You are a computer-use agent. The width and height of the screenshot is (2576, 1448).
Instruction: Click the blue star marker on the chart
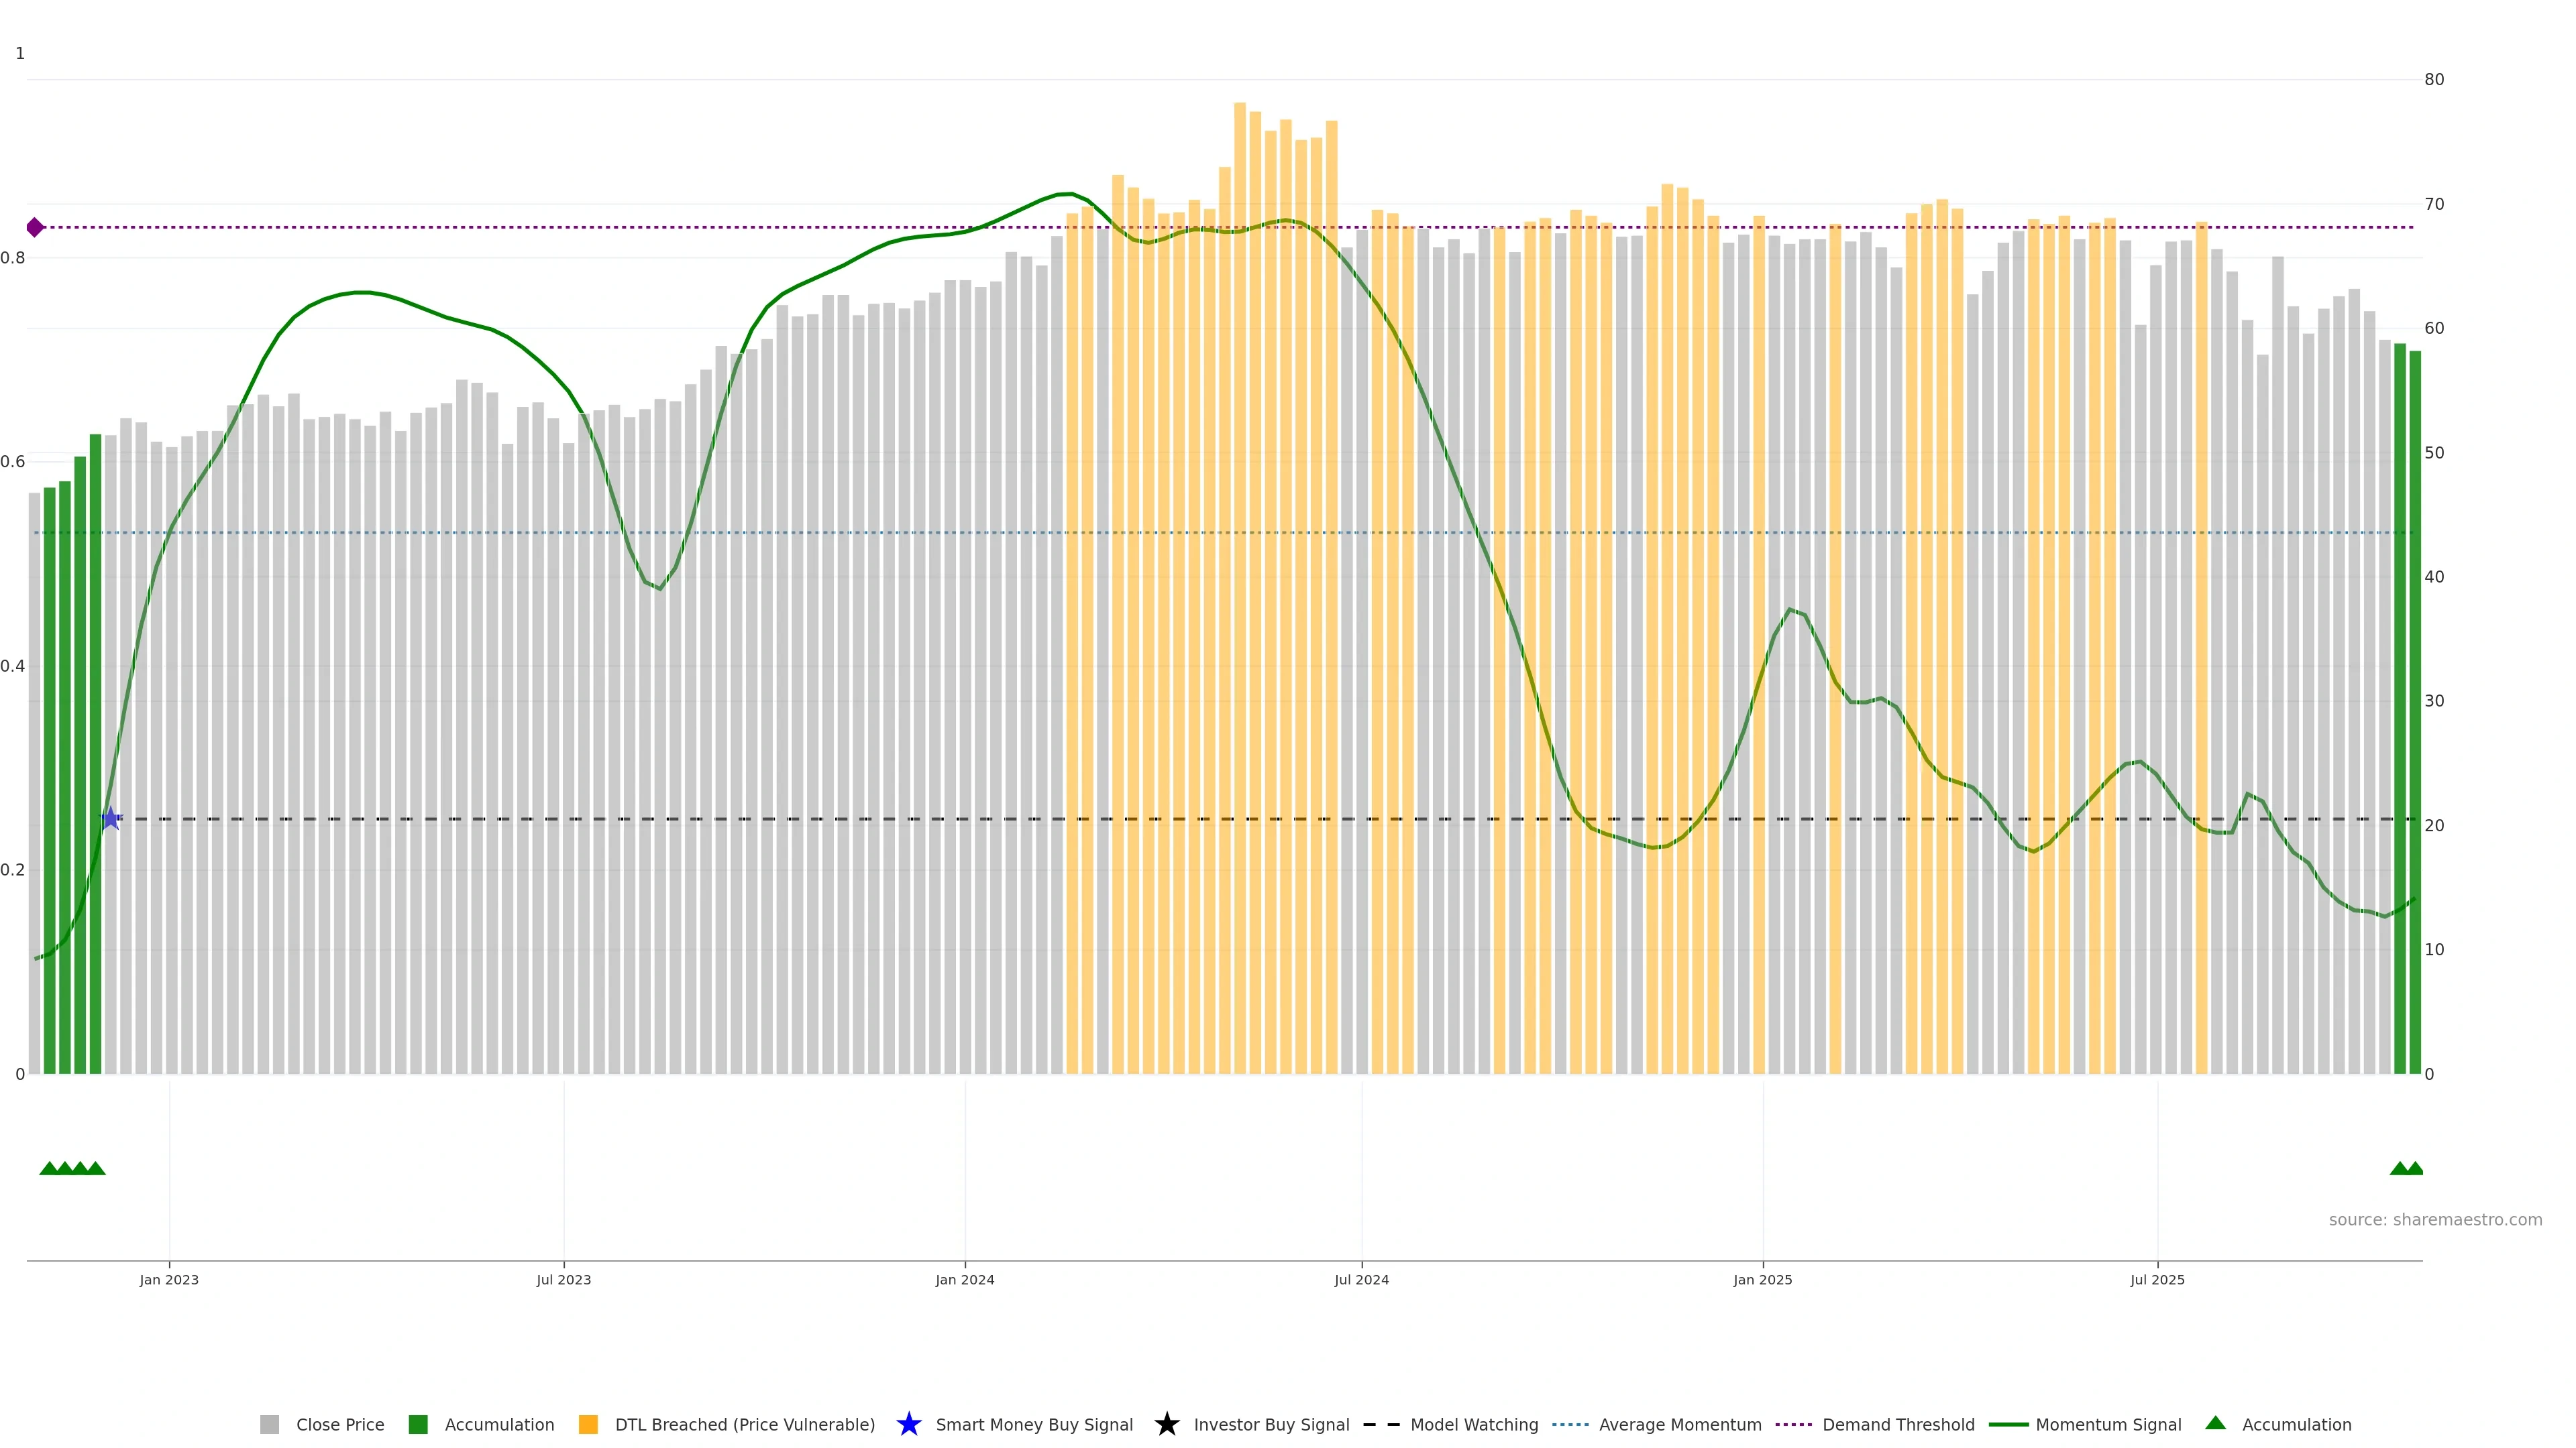pyautogui.click(x=111, y=819)
